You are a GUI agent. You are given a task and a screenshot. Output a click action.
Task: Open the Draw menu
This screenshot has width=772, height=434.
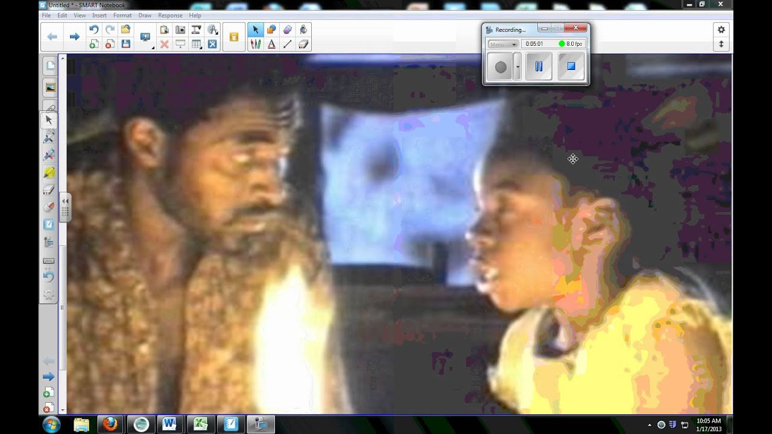(145, 15)
